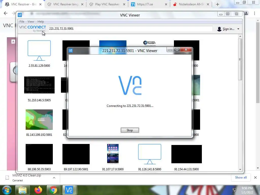Switch to the Nickelodeon All-St tab
The height and width of the screenshot is (195, 260).
click(191, 4)
